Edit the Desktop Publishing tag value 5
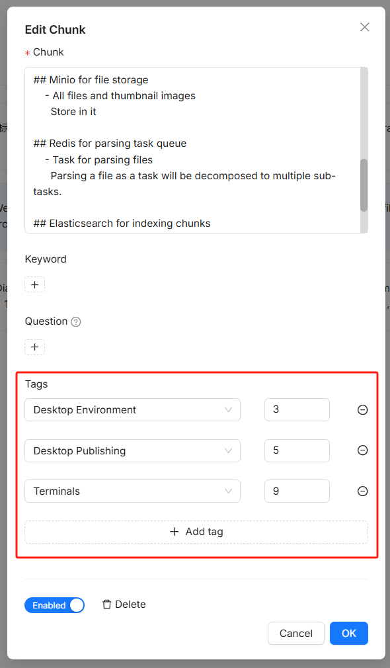 click(x=297, y=450)
